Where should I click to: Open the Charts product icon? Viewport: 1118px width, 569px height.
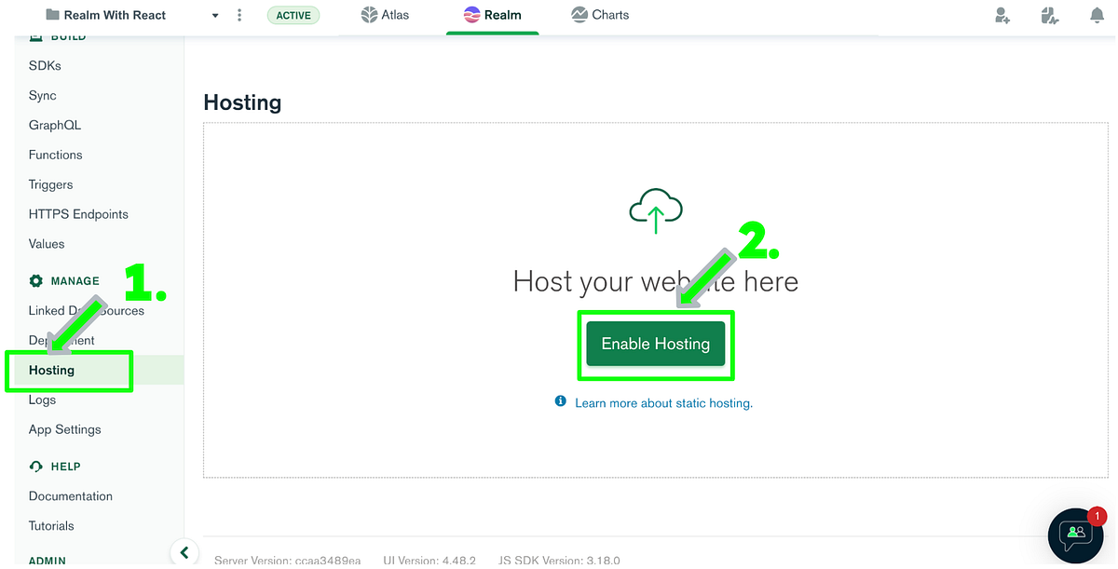(x=579, y=15)
